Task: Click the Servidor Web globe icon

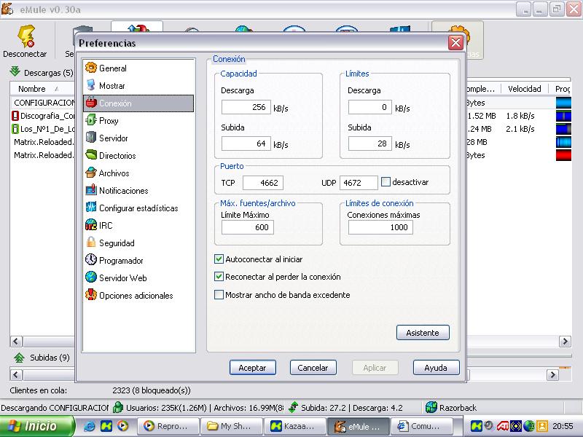Action: (91, 278)
